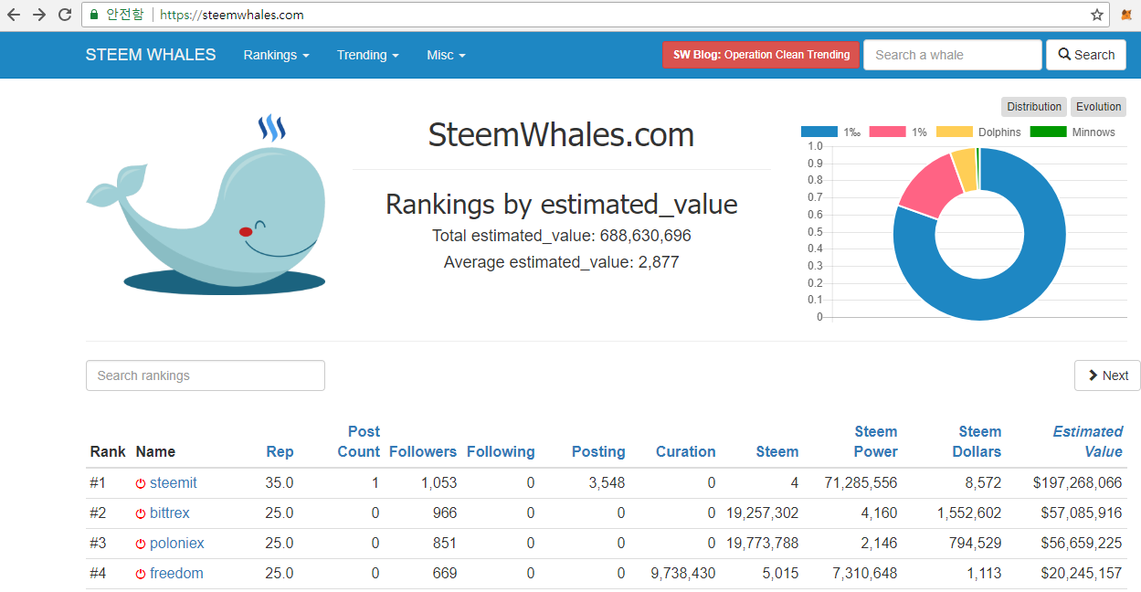Expand the Trending dropdown menu

pyautogui.click(x=367, y=55)
